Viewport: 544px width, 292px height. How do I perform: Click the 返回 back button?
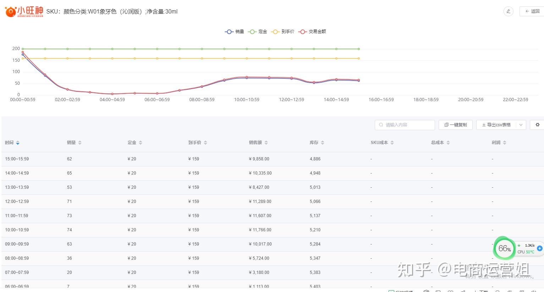(532, 11)
